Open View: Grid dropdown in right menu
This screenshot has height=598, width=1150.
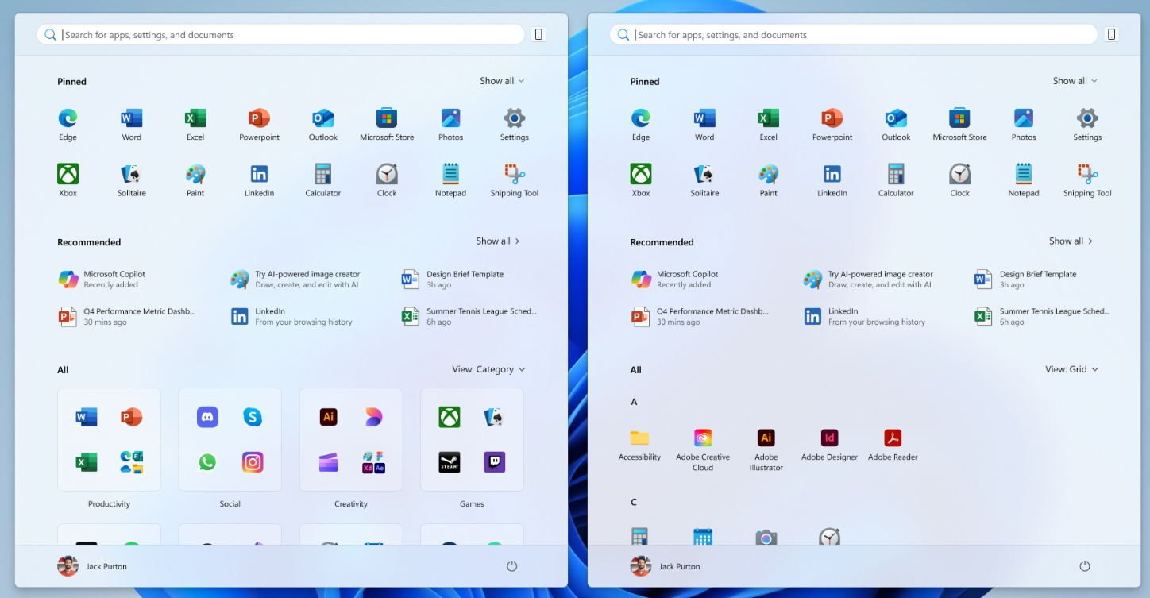(1071, 369)
